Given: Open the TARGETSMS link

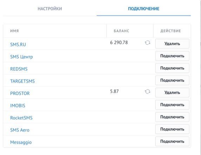Looking at the screenshot, I should click(x=22, y=81).
